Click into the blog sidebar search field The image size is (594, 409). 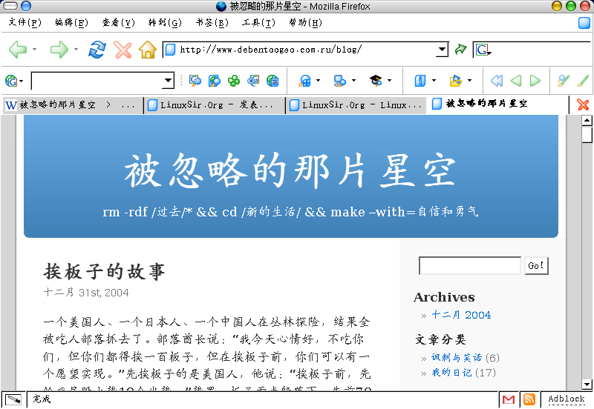[470, 266]
